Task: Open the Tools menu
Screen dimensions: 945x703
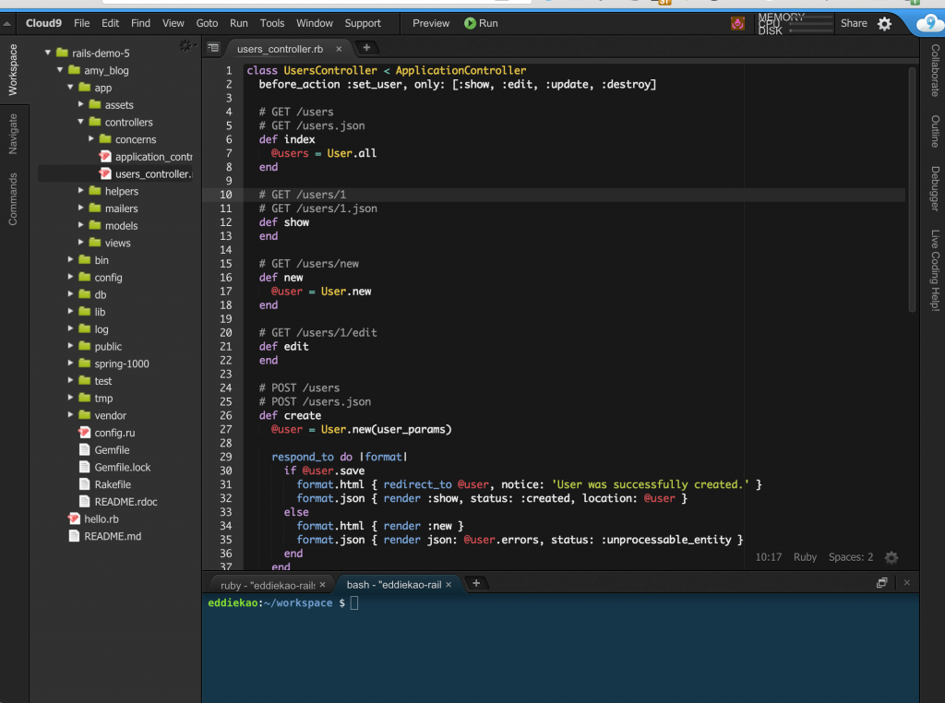Action: coord(272,23)
